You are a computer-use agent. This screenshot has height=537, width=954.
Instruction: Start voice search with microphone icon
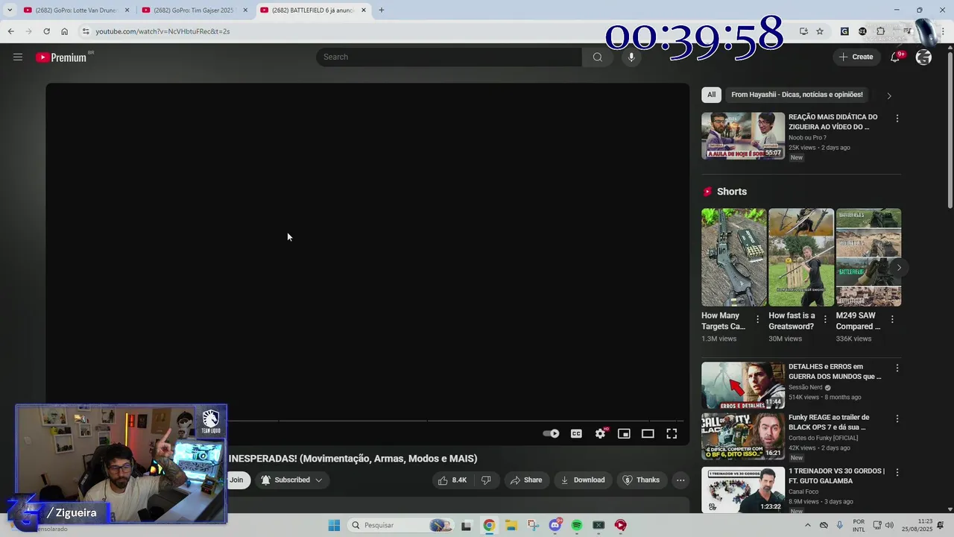coord(631,57)
